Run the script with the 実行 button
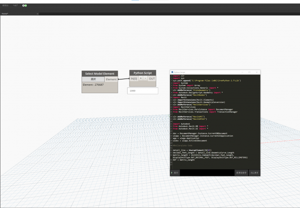300x208 pixels. pos(176,173)
